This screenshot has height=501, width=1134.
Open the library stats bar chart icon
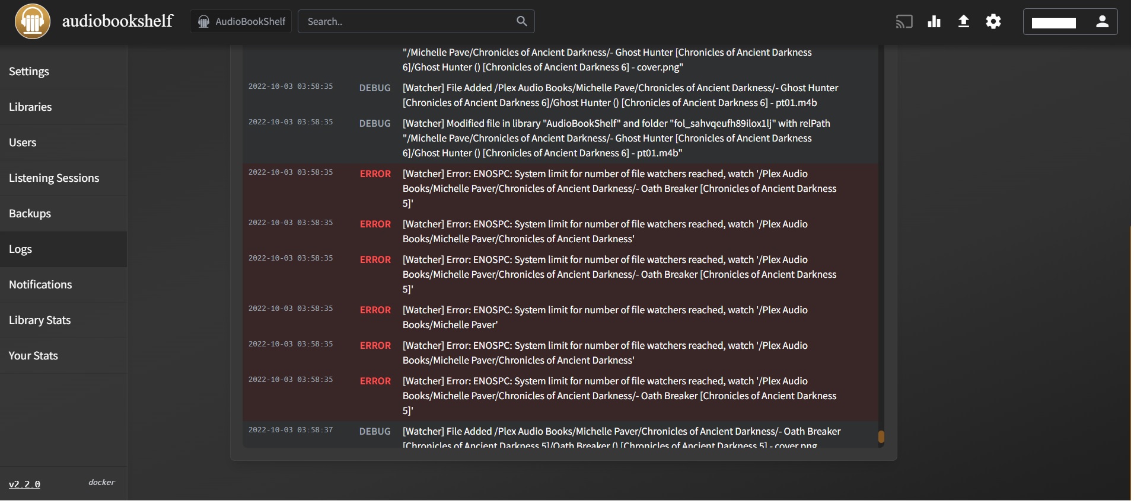click(934, 22)
